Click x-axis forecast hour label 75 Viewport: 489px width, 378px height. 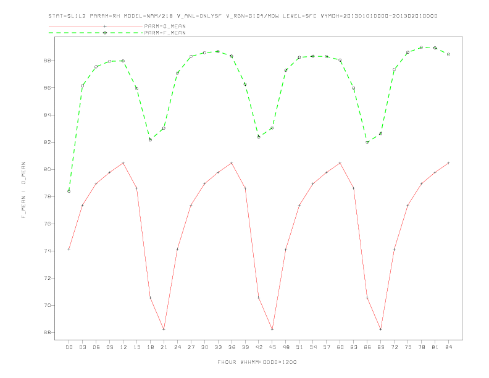[x=408, y=347]
